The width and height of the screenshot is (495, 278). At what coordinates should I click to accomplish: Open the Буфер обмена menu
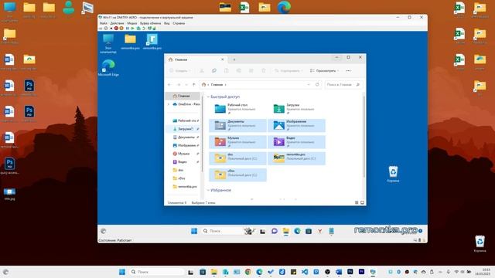[151, 23]
